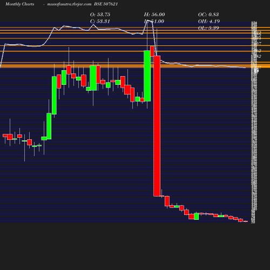Click the low value ending '51.00'
The image size is (270, 270).
[154, 21]
